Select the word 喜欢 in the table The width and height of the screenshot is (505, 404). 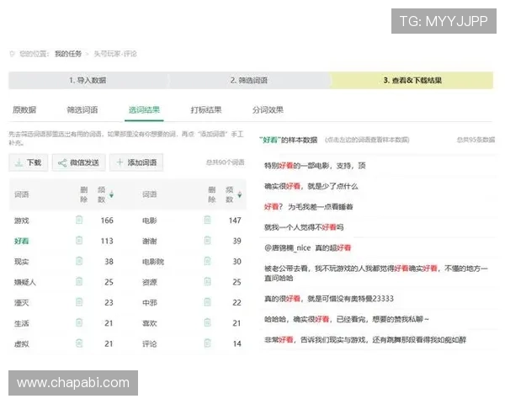coord(150,323)
